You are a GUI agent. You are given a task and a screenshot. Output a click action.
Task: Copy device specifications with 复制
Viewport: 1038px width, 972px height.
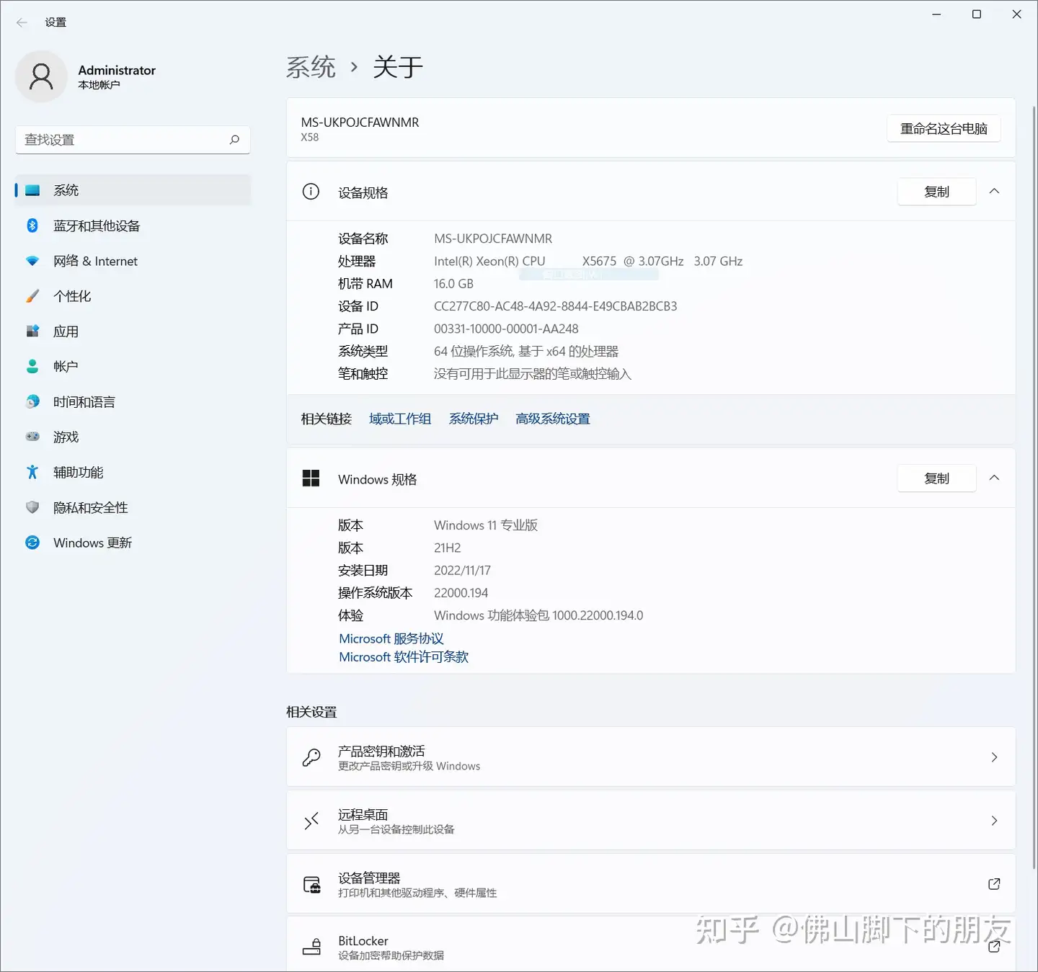936,192
